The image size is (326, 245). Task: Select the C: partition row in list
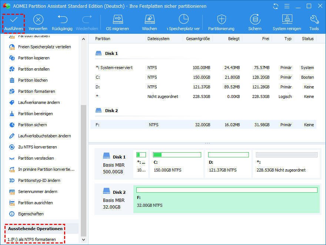click(203, 77)
